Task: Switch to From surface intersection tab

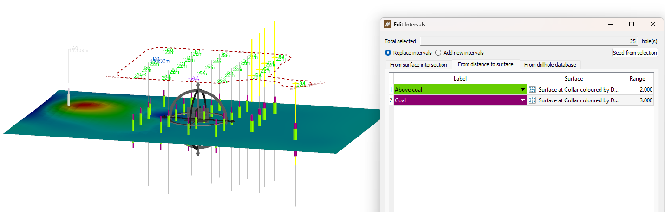Action: tap(418, 65)
